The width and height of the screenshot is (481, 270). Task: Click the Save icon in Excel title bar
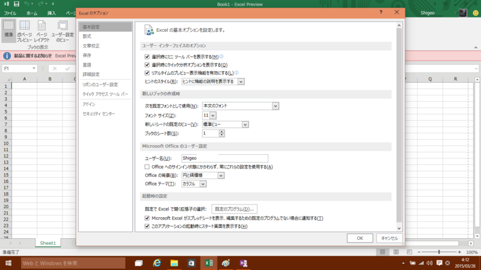coord(17,4)
